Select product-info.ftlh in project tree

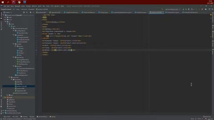coord(21,86)
